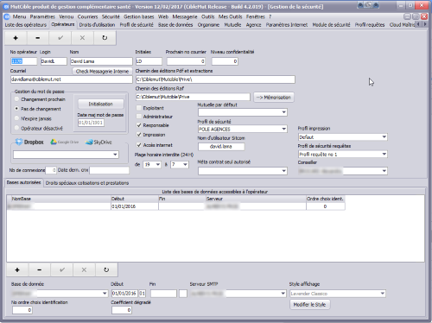Switch to 'Base de données' tab
Screen dimensions: 432x323
pos(175,25)
